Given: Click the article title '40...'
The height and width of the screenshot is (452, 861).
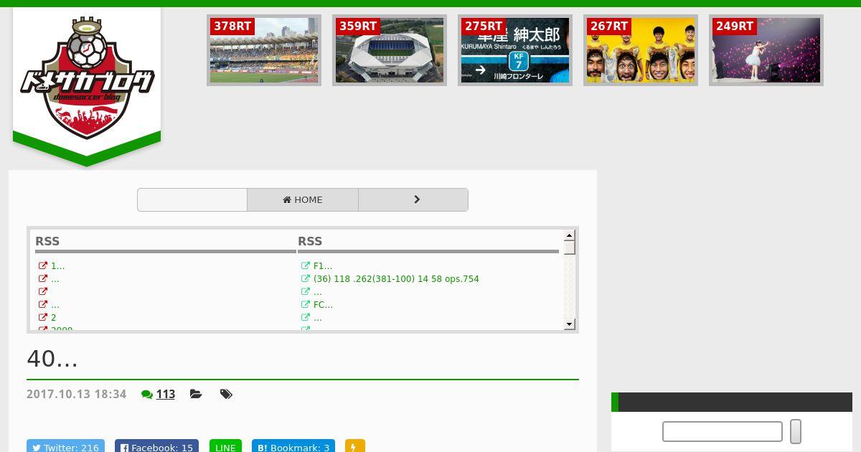Looking at the screenshot, I should 52,358.
